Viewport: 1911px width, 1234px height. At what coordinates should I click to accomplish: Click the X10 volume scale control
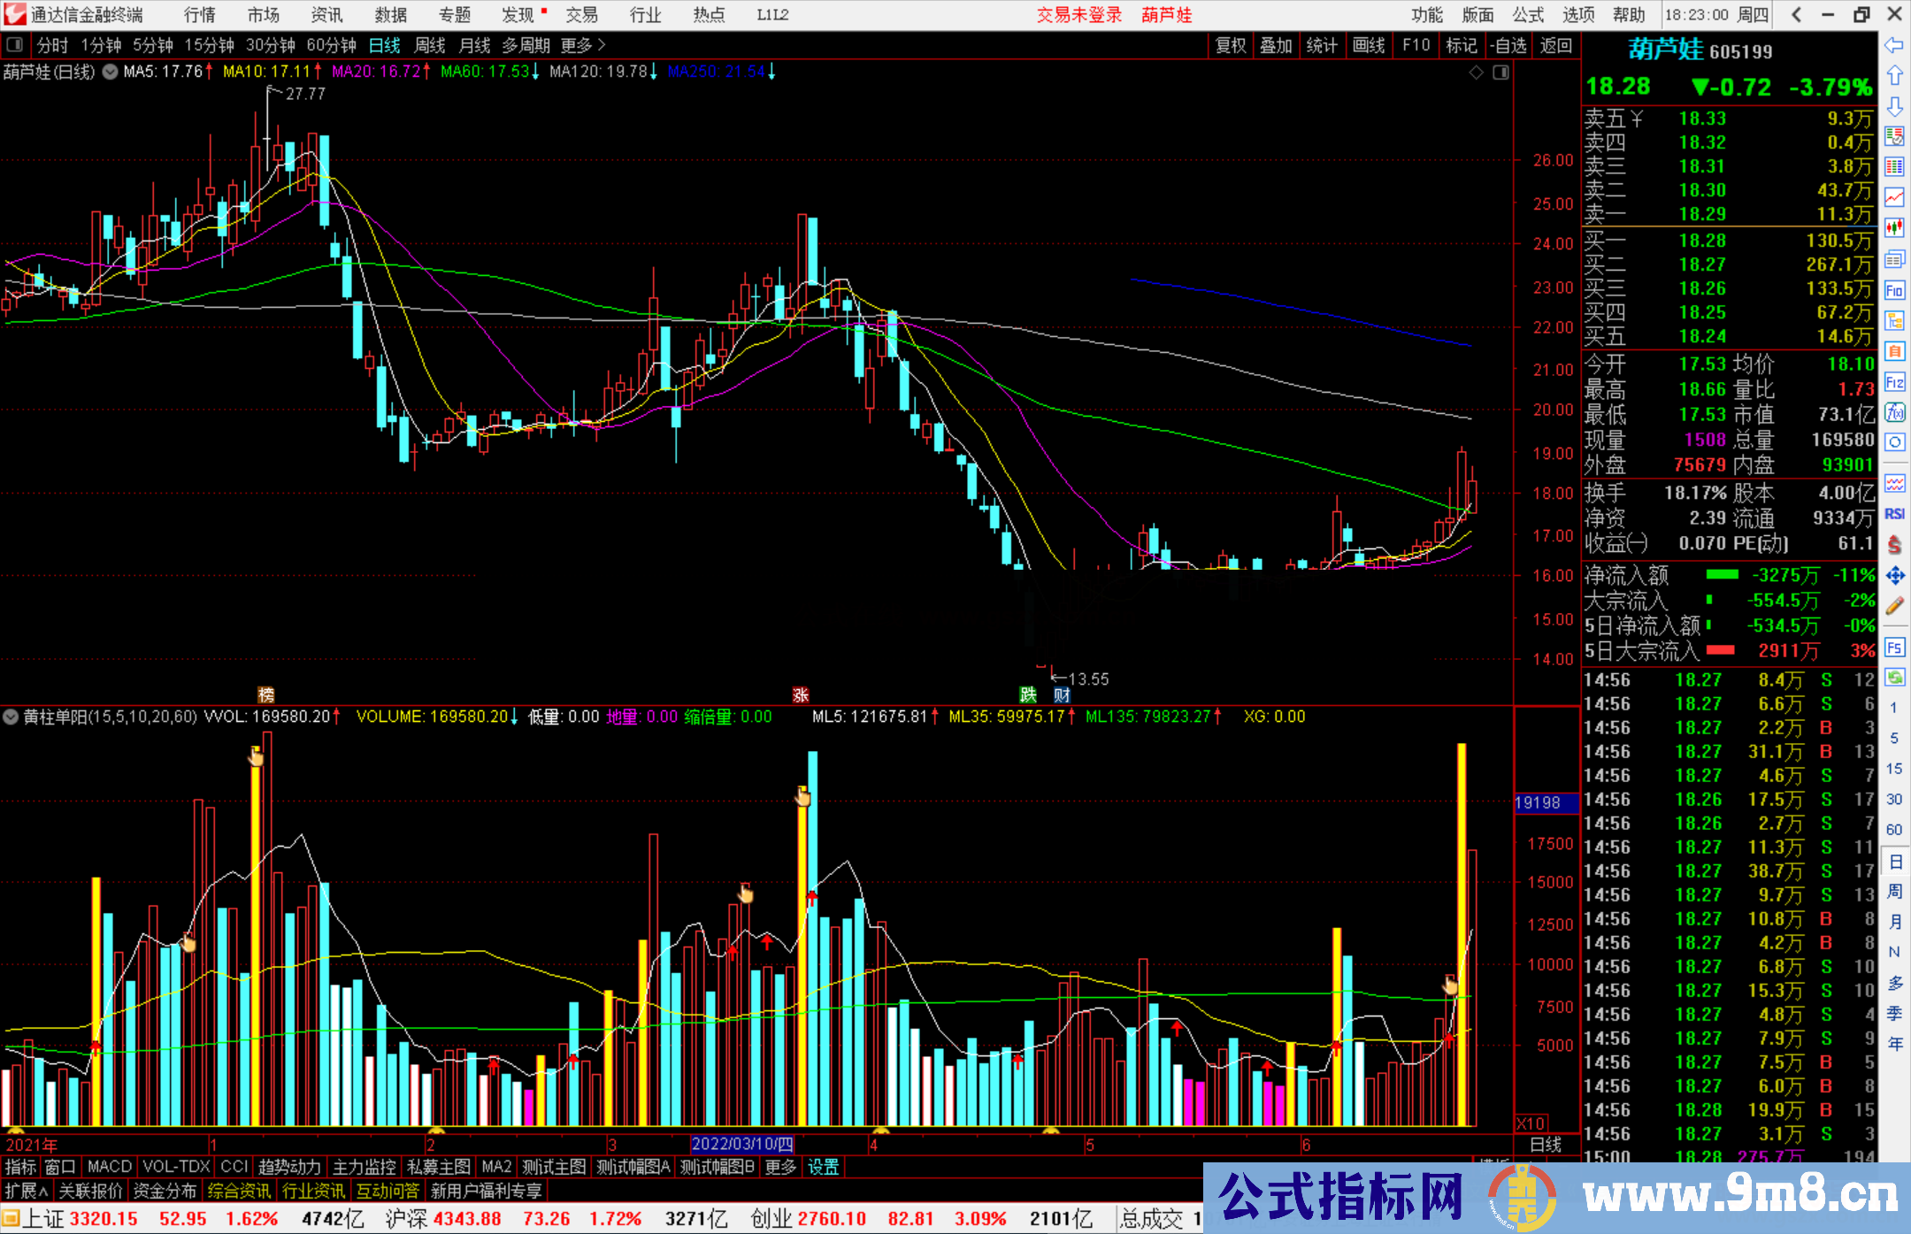coord(1531,1123)
